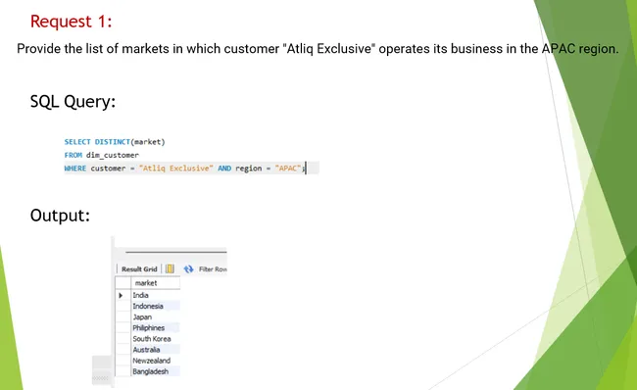Click the "Atliq Exclusive" string in the query
The image size is (637, 390).
(x=175, y=169)
